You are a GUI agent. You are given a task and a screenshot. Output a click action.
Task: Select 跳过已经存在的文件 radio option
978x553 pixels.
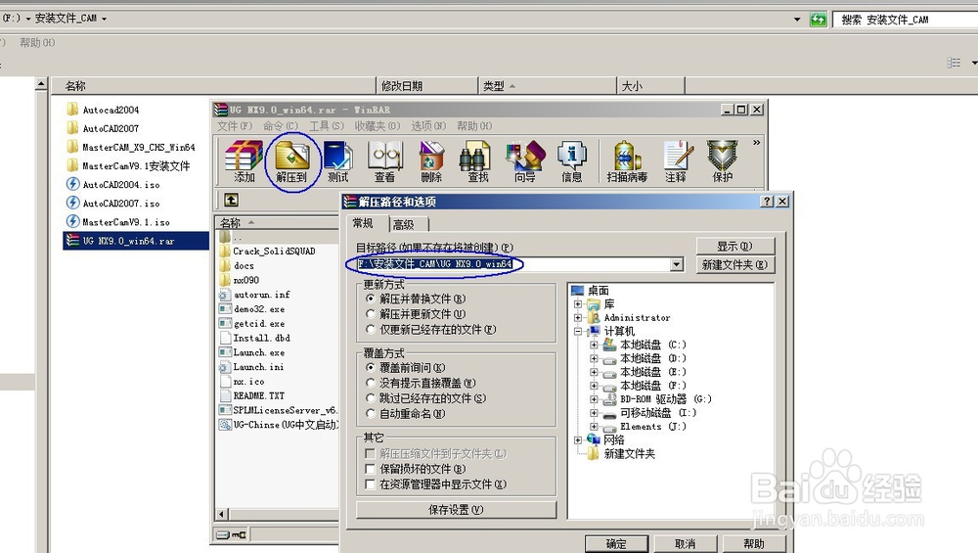(x=371, y=398)
